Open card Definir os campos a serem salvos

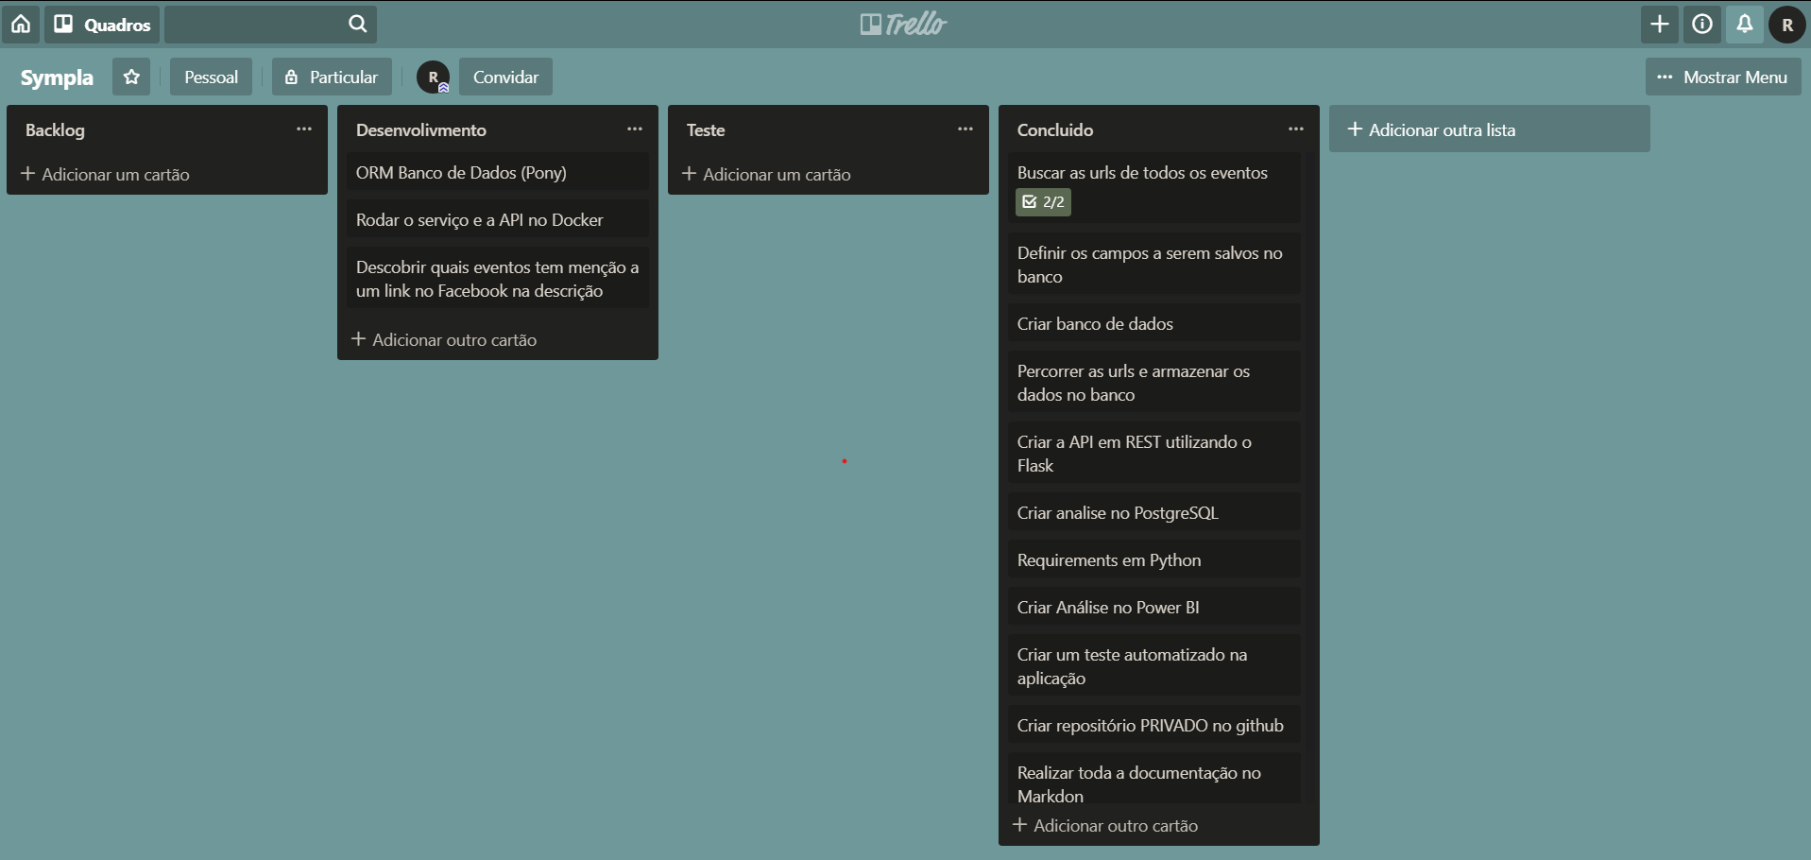(x=1154, y=265)
